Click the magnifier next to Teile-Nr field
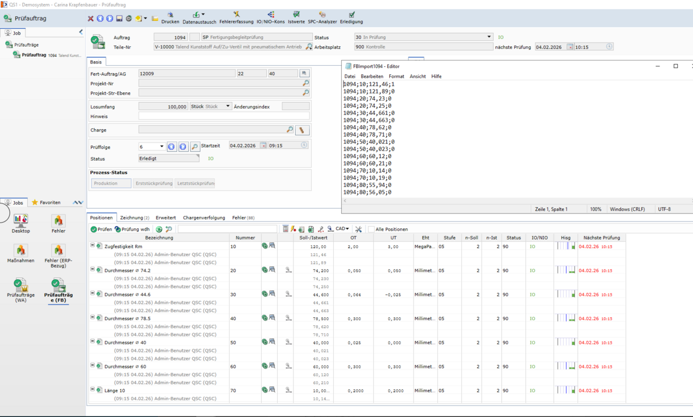 tap(309, 47)
